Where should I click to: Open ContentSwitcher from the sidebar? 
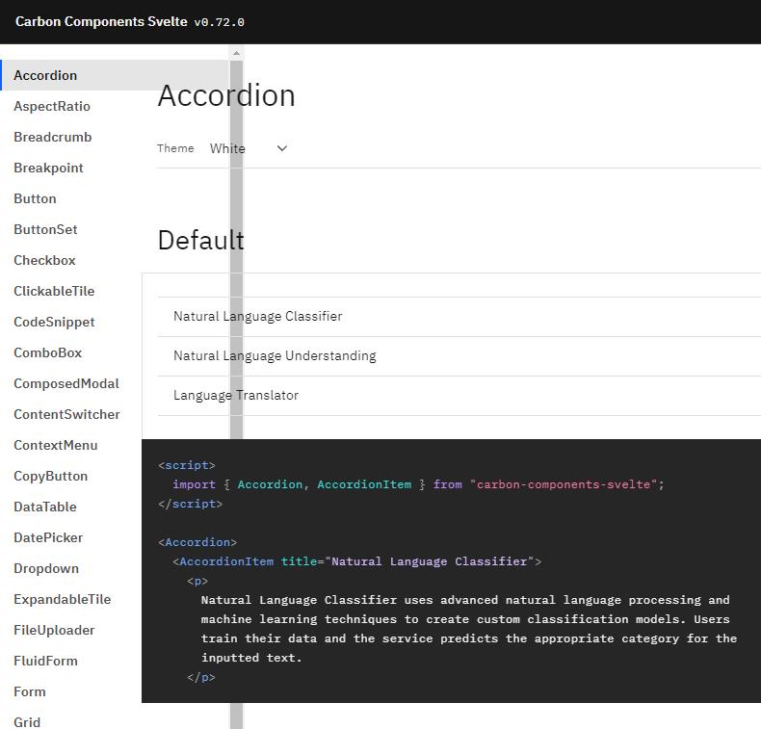(x=66, y=414)
